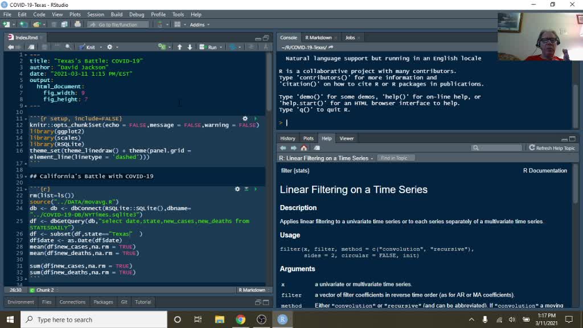This screenshot has height=328, width=583.
Task: Run current chunk on line 21
Action: [x=256, y=189]
